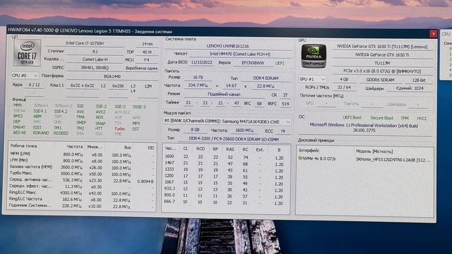452x254 pixels.
Task: Click the Microsoft Windows 11 Professional Workstation text
Action: (364, 128)
